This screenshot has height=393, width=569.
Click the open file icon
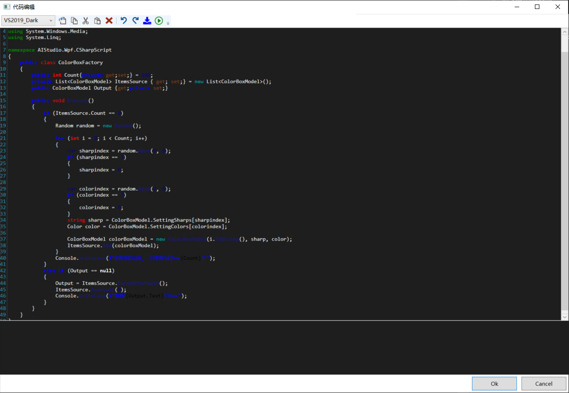pos(63,21)
